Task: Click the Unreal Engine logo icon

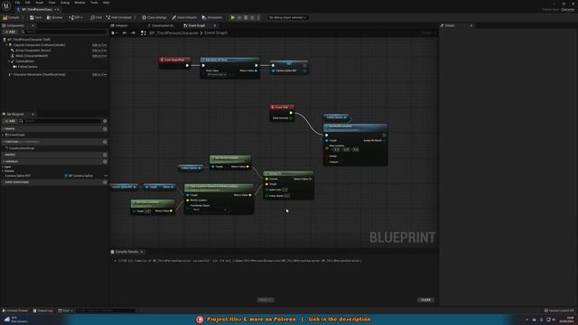Action: (x=6, y=5)
